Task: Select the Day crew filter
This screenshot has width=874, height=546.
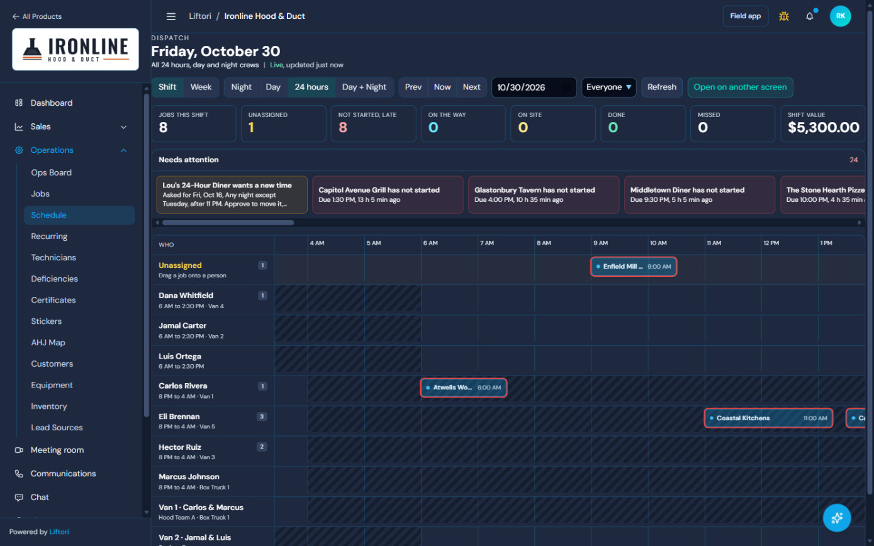Action: pyautogui.click(x=273, y=87)
